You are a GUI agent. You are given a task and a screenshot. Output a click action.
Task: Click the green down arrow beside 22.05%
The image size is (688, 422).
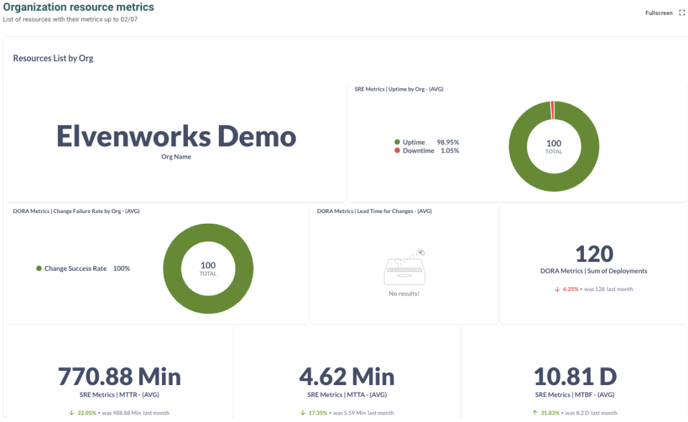point(71,413)
